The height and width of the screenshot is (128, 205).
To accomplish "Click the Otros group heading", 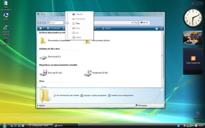I will coord(42,81).
